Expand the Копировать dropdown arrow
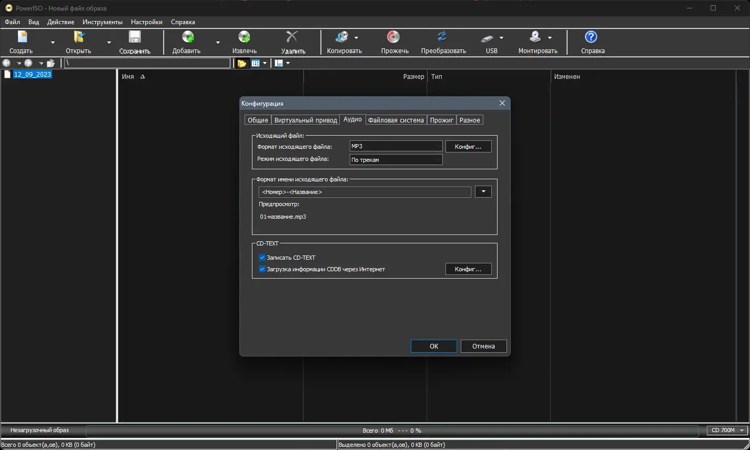 coord(356,38)
